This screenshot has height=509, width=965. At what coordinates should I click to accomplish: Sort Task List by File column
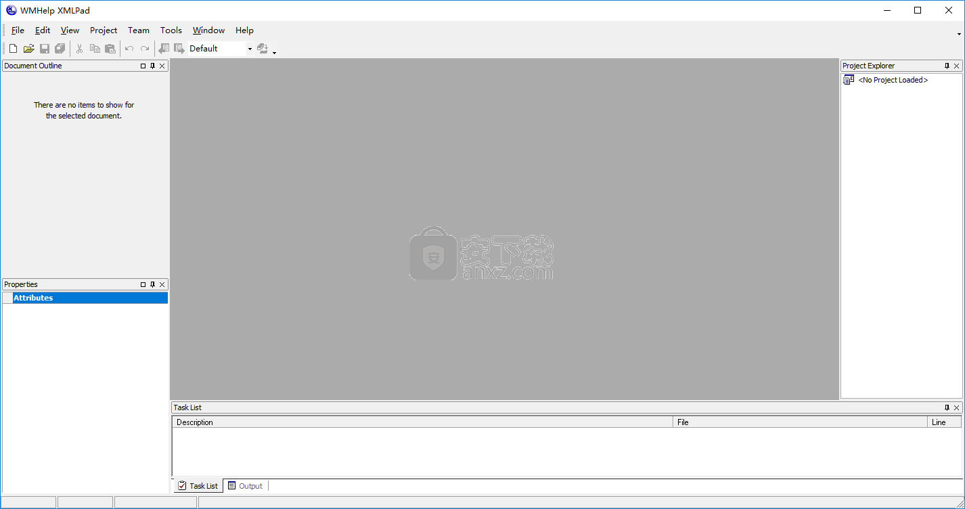(x=801, y=422)
